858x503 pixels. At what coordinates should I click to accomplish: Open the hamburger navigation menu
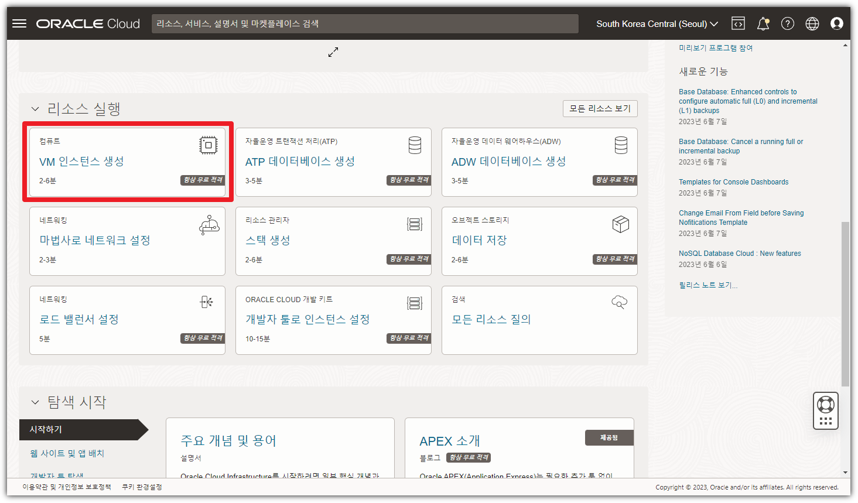[19, 23]
